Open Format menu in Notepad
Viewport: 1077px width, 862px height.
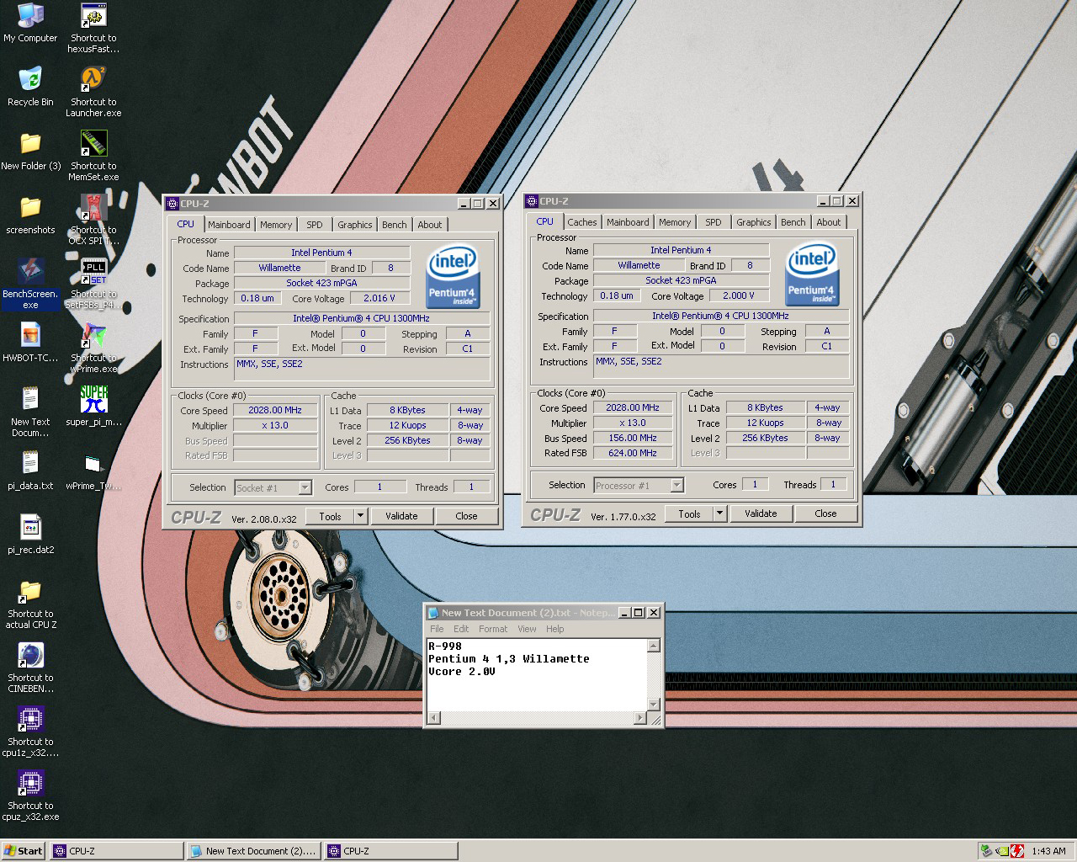493,629
